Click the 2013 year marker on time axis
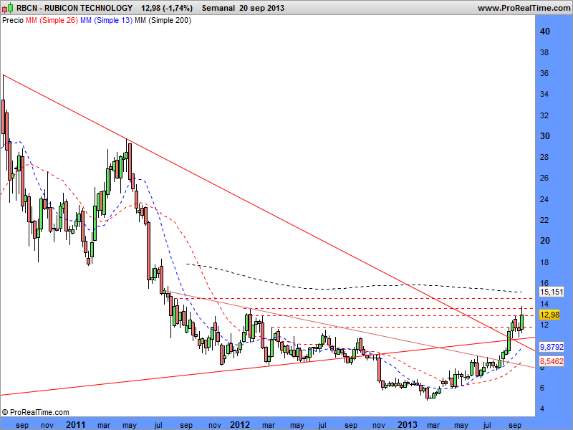The image size is (573, 430). tap(407, 425)
